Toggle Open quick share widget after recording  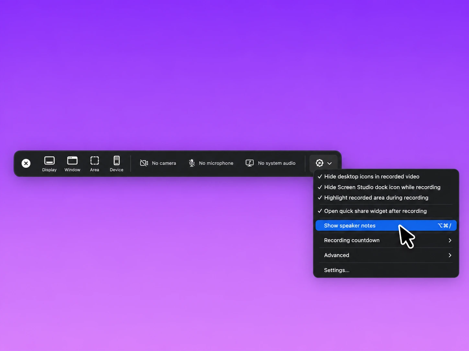386,211
